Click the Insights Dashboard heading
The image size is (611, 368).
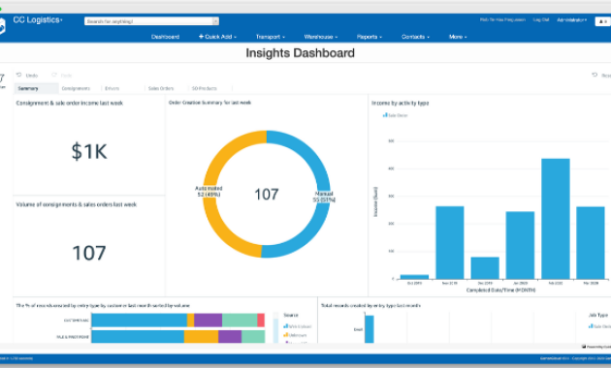(x=300, y=53)
